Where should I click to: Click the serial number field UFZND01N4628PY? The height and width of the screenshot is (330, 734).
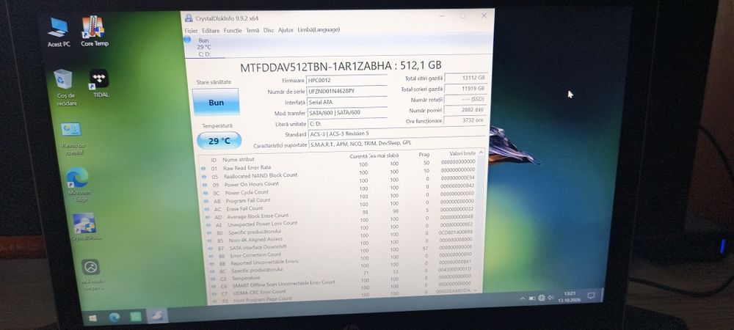pos(347,91)
